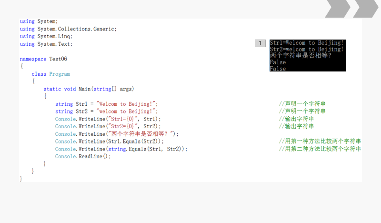Click the "//用第一种方法比较两个字符串" comment
This screenshot has height=223, width=381.
tap(320, 142)
